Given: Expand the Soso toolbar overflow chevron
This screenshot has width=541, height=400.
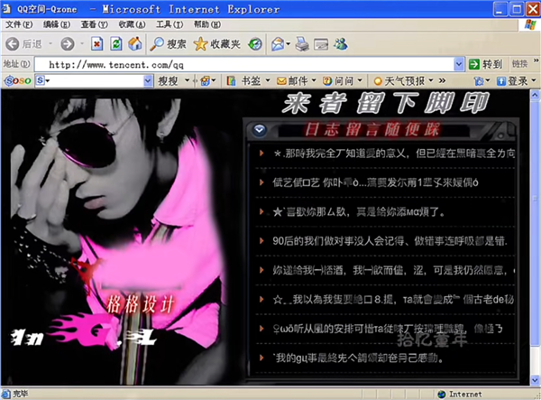Looking at the screenshot, I should (442, 81).
